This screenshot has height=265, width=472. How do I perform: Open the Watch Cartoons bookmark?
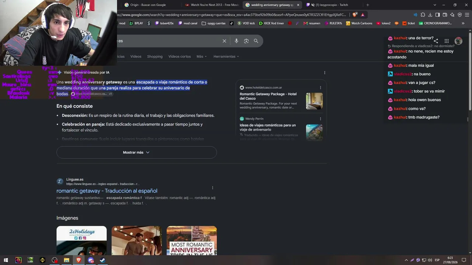click(x=359, y=23)
